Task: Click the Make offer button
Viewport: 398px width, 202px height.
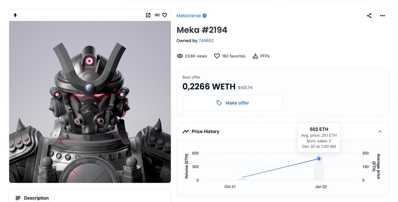Action: pos(232,103)
